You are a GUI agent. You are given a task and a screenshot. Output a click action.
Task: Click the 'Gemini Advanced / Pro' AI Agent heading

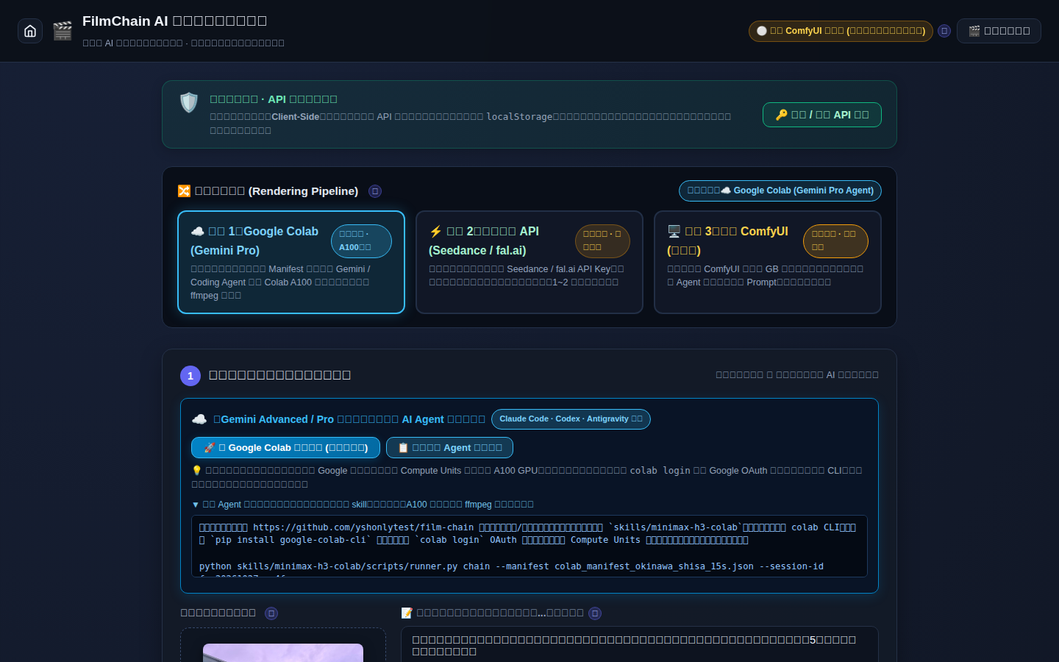click(x=349, y=419)
